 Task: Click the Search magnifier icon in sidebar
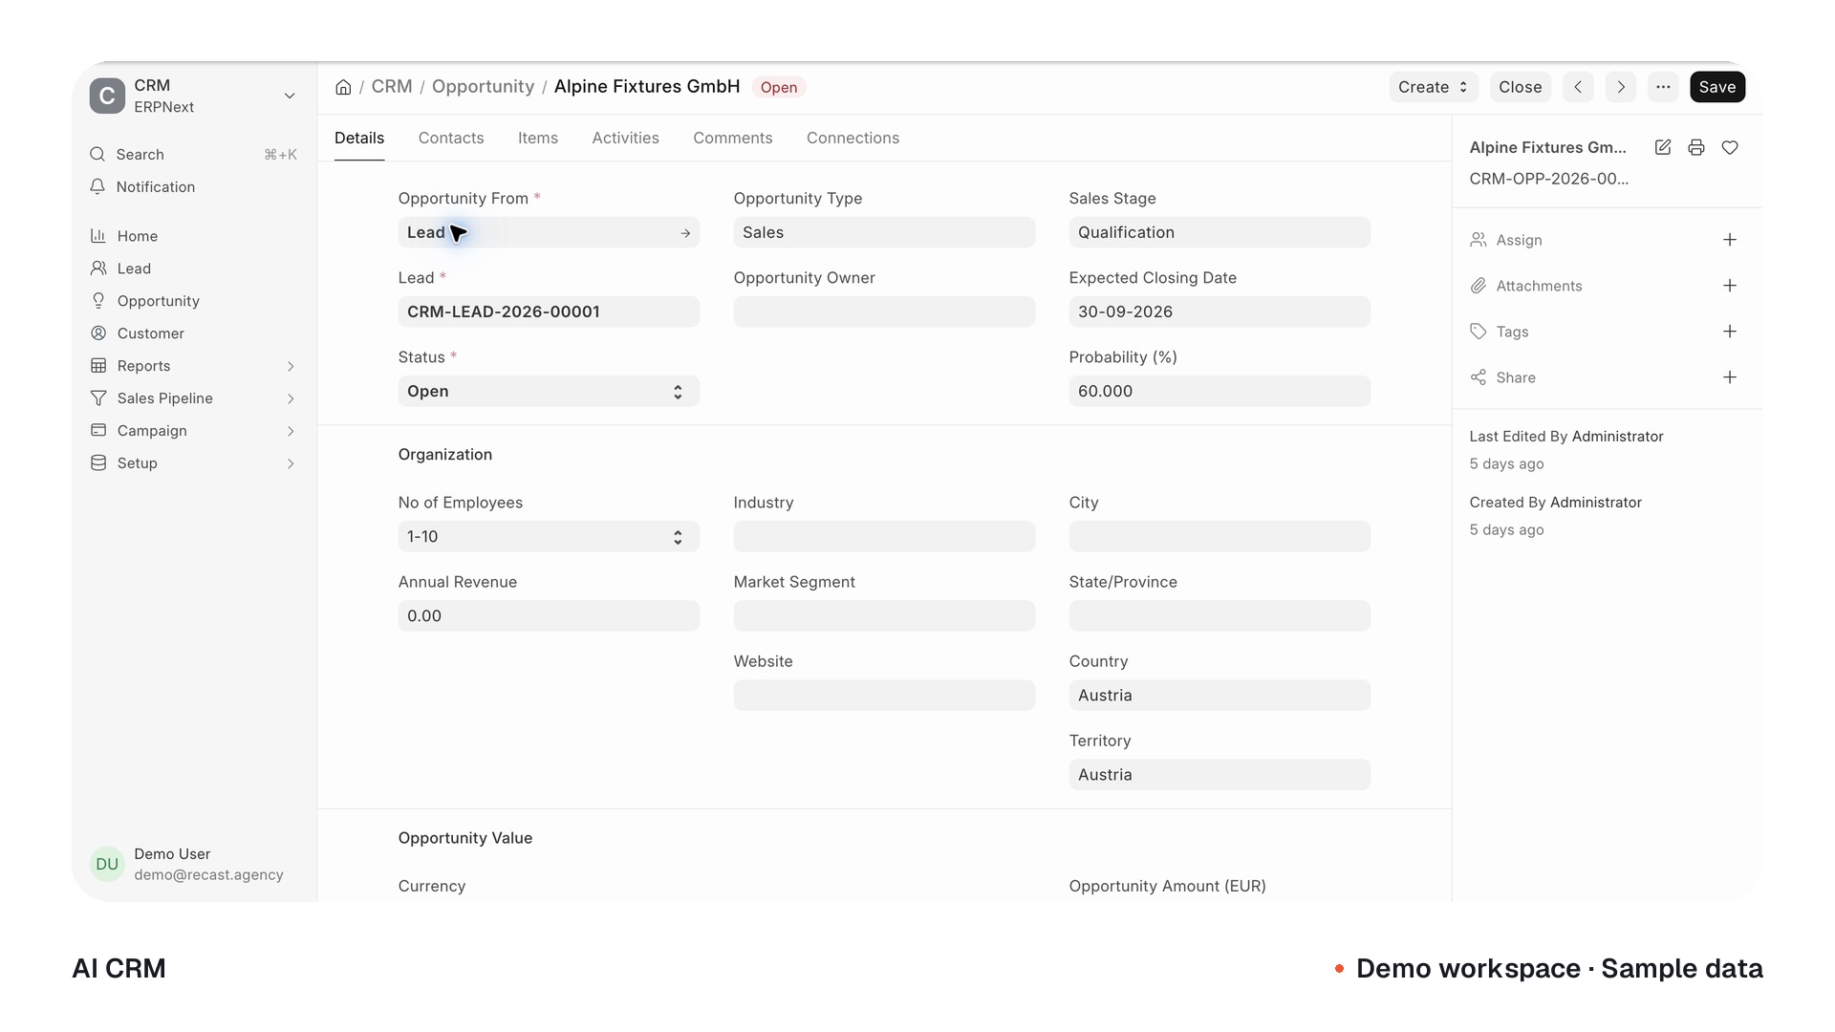click(x=97, y=154)
